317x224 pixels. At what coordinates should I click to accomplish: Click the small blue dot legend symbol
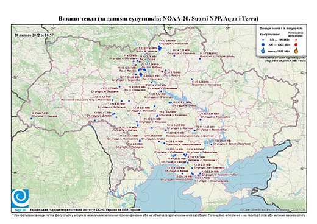pyautogui.click(x=263, y=40)
